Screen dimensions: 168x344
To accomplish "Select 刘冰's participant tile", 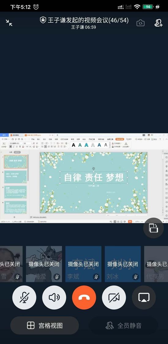I will pos(123,264).
